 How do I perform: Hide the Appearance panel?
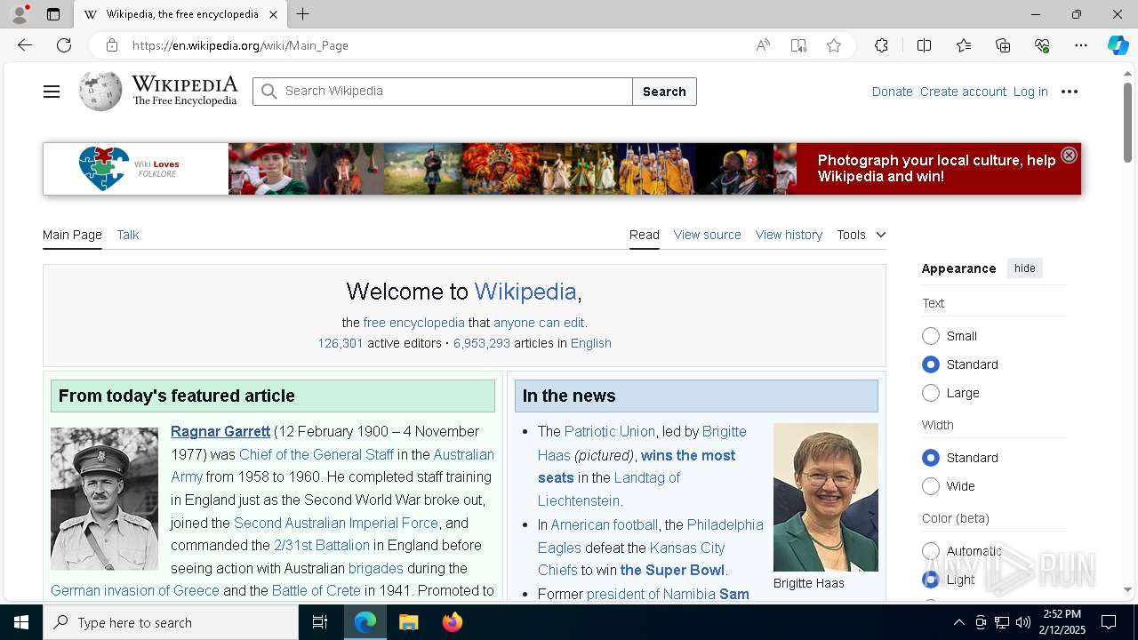pyautogui.click(x=1024, y=268)
